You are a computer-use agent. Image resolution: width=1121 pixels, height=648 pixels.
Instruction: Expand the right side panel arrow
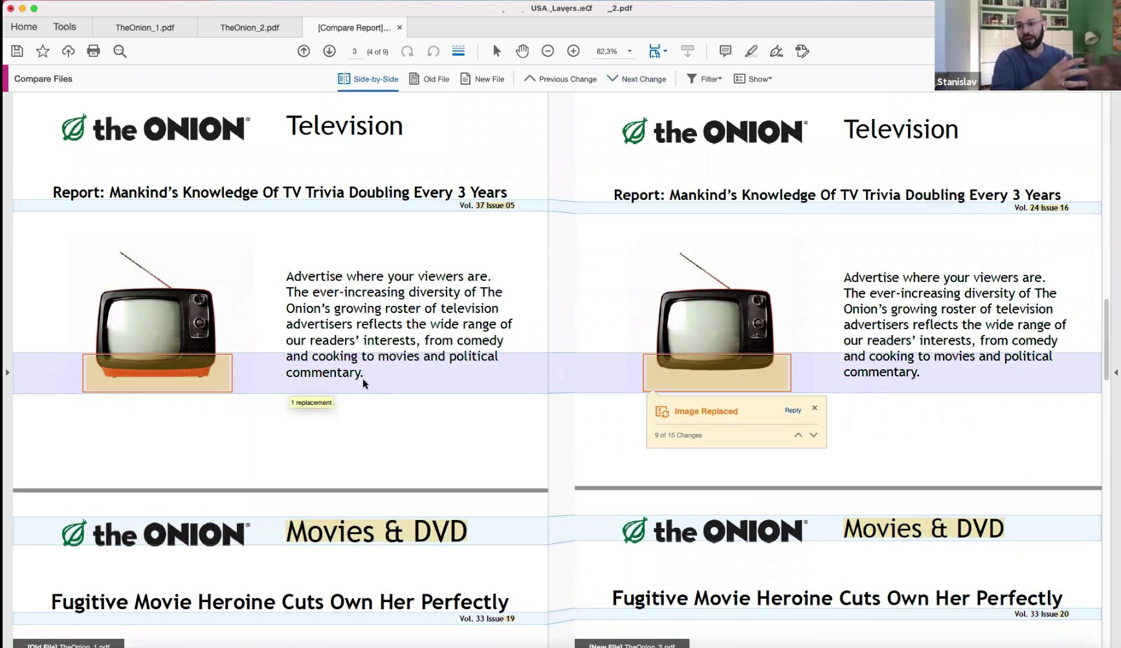click(x=1116, y=373)
